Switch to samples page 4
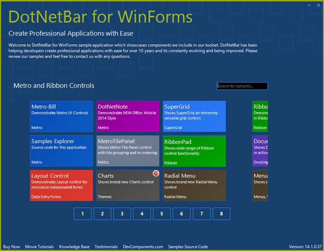Screen dimensions: 324x251 click(142, 214)
